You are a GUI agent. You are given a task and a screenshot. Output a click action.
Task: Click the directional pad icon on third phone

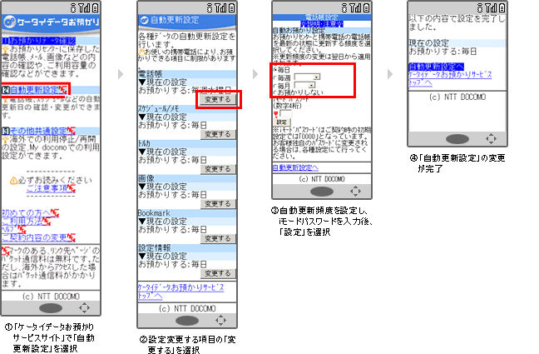[x=355, y=191]
